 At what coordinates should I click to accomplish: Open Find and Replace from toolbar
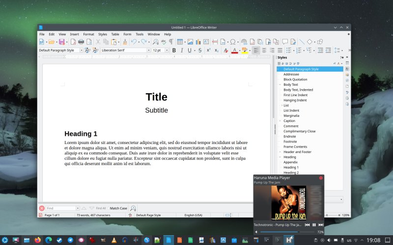click(156, 42)
